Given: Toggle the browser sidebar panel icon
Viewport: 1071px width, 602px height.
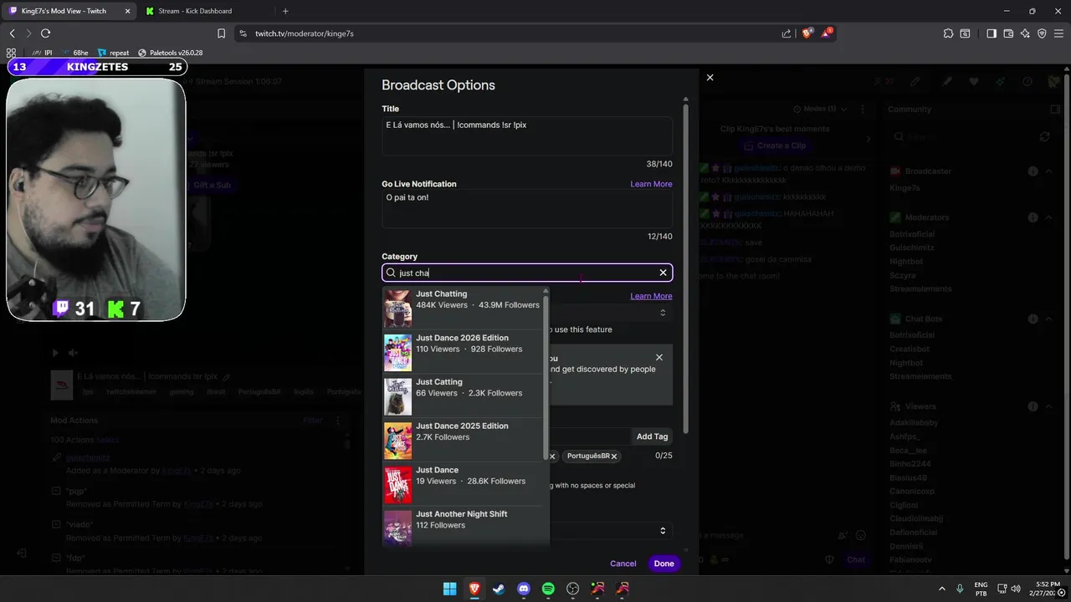Looking at the screenshot, I should [992, 33].
